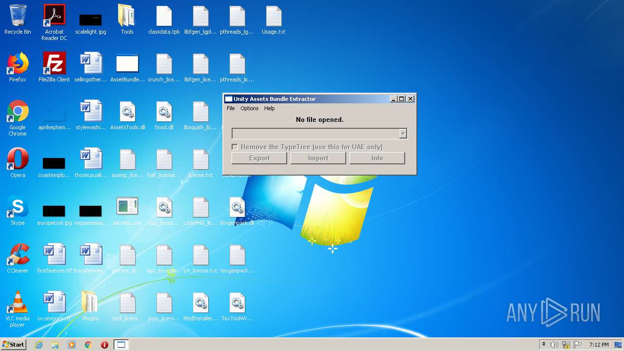Select the sellingother Word document icon
Viewport: 624px width, 351px height.
91,67
